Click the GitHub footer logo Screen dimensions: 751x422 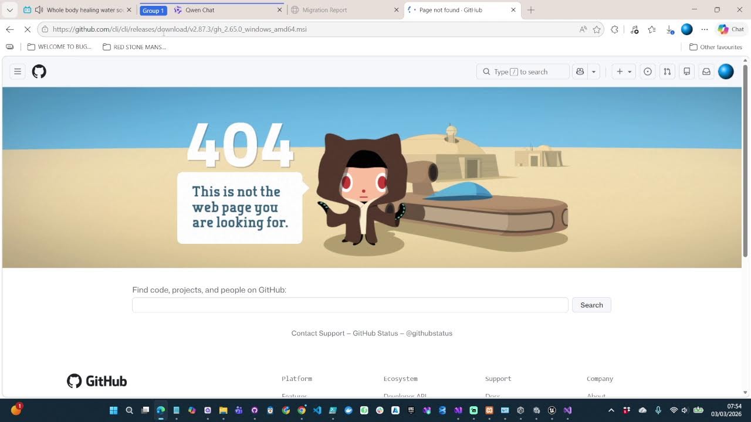[97, 381]
